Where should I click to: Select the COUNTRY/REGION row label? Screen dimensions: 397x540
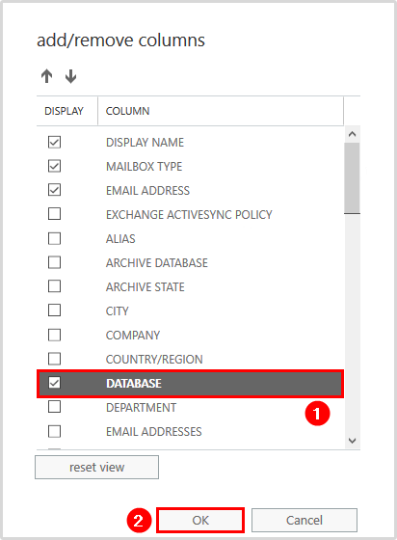pyautogui.click(x=154, y=359)
